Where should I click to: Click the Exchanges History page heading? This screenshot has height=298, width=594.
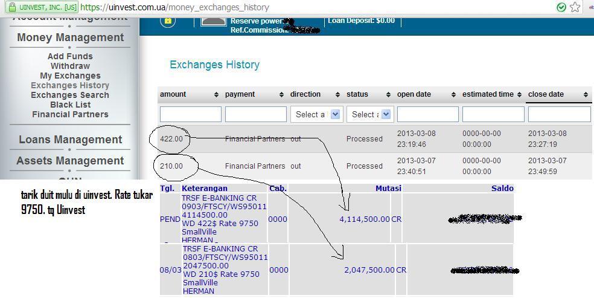tap(214, 65)
